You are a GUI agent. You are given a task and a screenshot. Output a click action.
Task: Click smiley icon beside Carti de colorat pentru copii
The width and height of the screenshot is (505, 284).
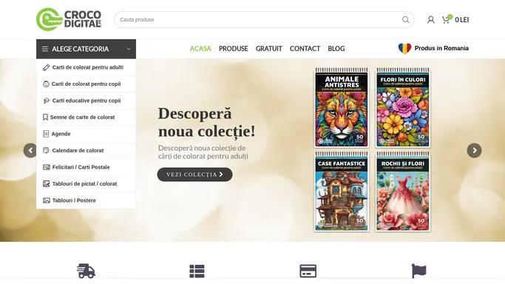(x=46, y=84)
